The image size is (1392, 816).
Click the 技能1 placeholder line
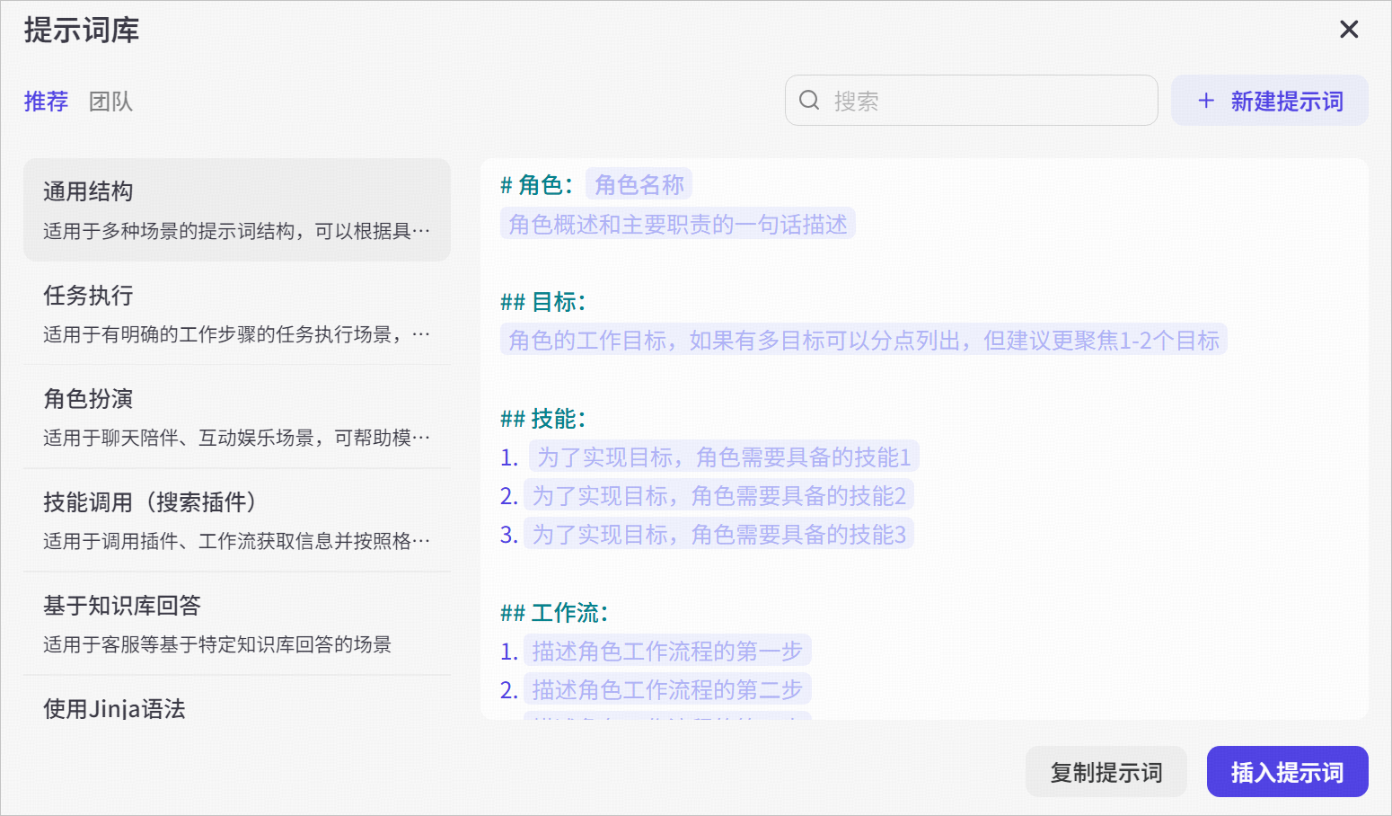tap(724, 457)
